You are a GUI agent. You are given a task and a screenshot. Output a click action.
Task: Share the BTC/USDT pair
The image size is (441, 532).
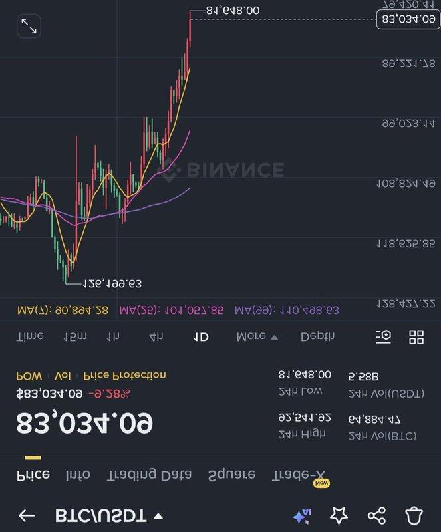point(376,515)
